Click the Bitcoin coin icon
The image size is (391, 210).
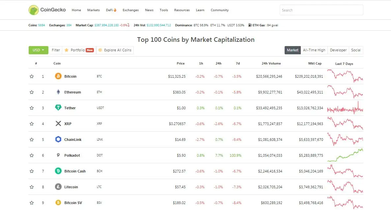click(58, 76)
